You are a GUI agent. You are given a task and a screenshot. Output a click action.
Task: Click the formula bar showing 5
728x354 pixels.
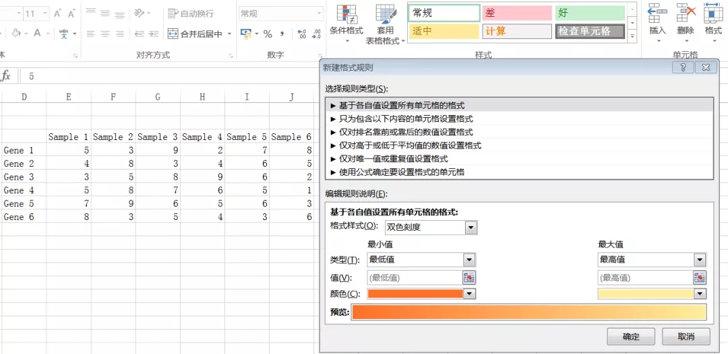pos(169,76)
